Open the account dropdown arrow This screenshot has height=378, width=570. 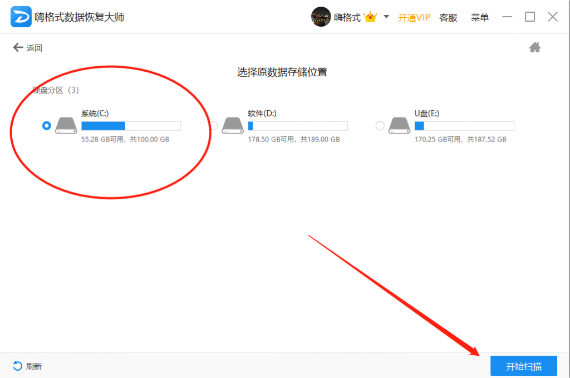(x=386, y=17)
